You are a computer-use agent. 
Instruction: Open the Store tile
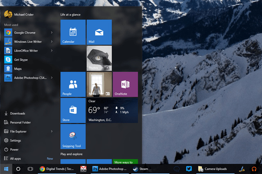[73, 111]
